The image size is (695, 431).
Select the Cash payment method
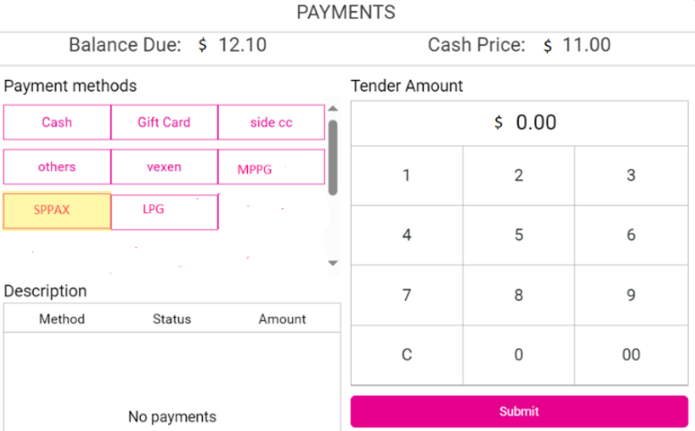tap(57, 123)
